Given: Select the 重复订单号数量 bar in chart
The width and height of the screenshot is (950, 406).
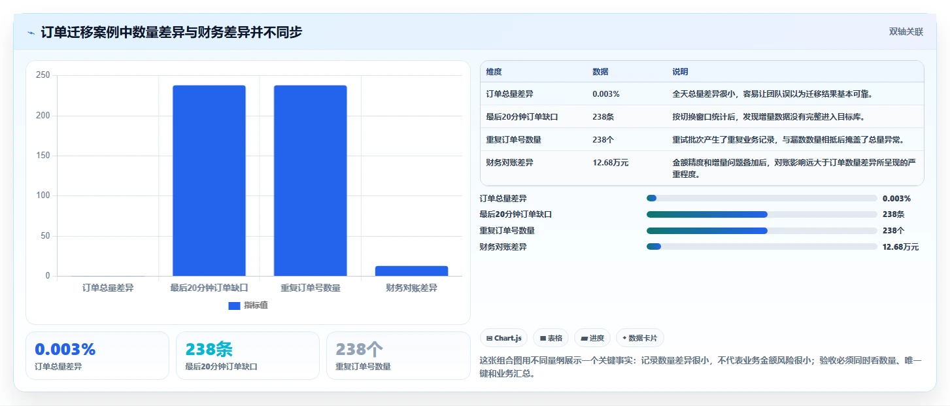Looking at the screenshot, I should [311, 180].
